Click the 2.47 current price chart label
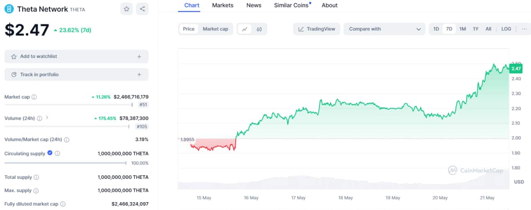The image size is (531, 210). [x=516, y=69]
